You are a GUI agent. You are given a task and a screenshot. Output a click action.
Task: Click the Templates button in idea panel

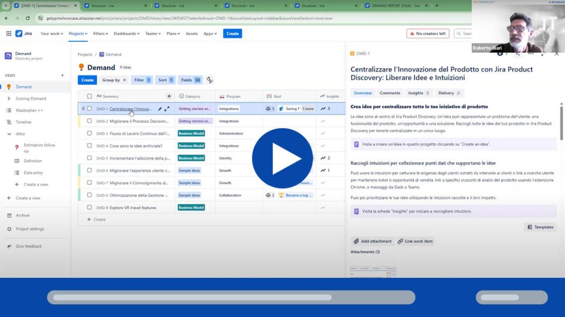point(540,227)
